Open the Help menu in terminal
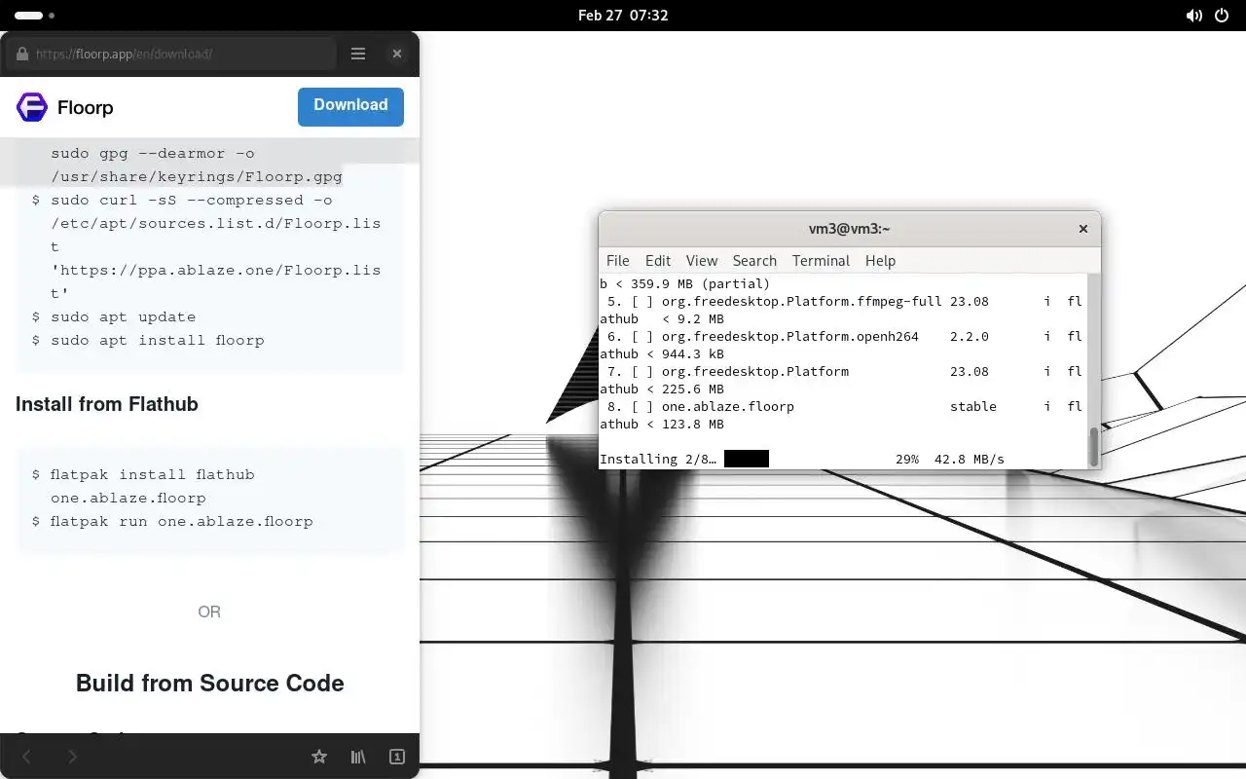This screenshot has width=1246, height=779. coord(880,261)
